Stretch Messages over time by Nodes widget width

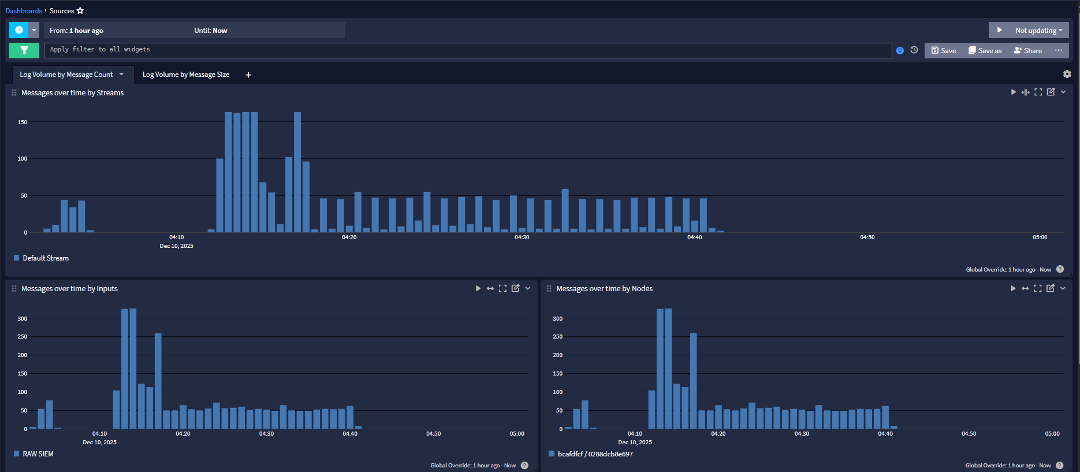[1025, 288]
